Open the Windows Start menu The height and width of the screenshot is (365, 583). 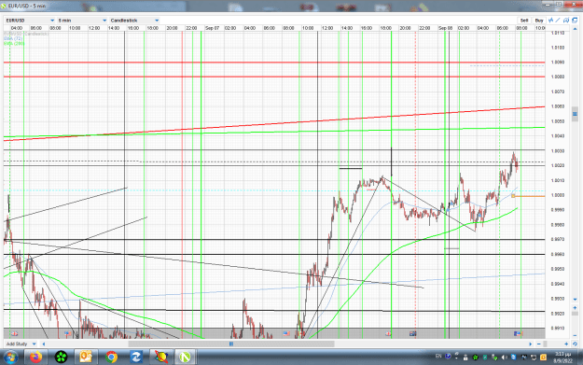(10, 358)
